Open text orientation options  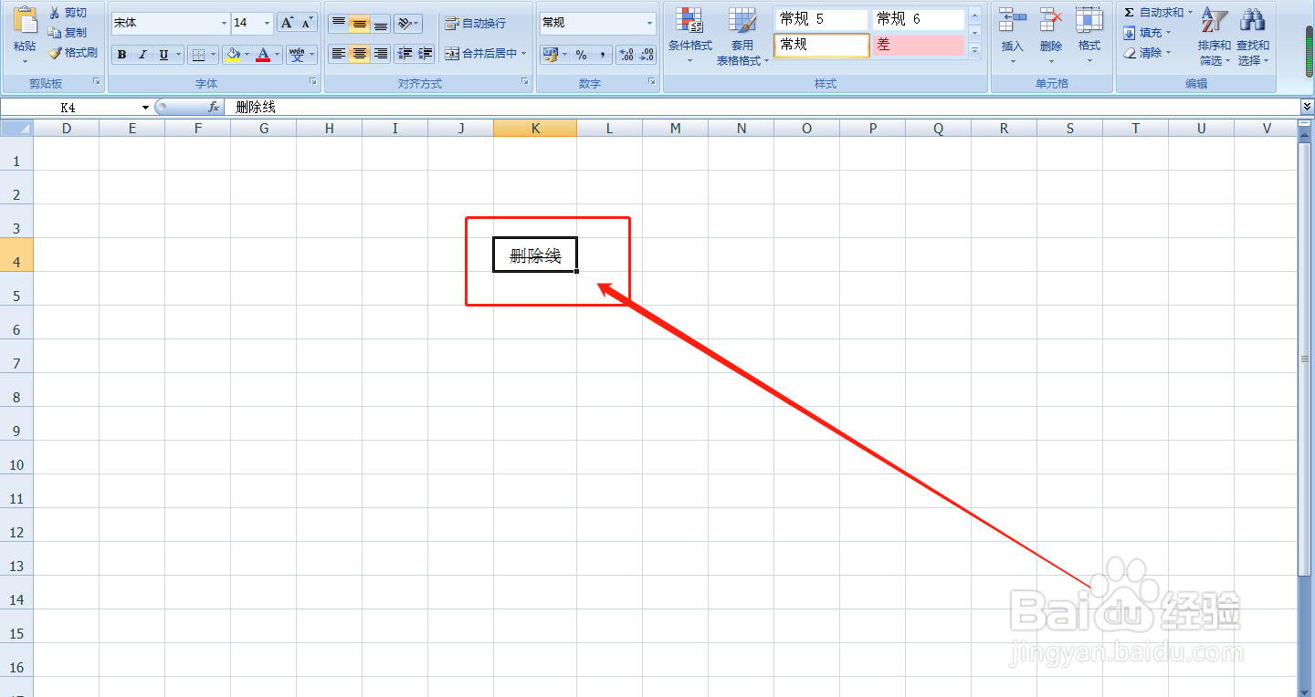[408, 23]
